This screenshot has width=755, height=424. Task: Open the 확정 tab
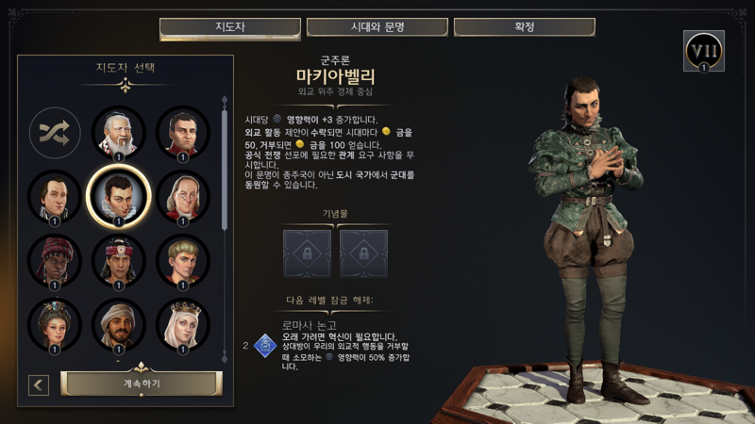point(525,27)
